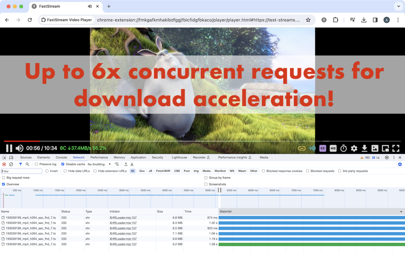Switch to the Console tab

pos(61,157)
